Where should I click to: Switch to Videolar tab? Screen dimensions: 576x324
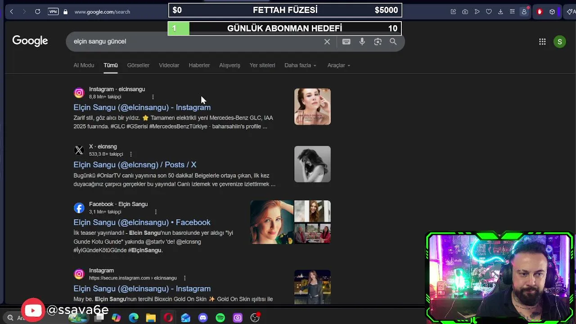click(169, 65)
